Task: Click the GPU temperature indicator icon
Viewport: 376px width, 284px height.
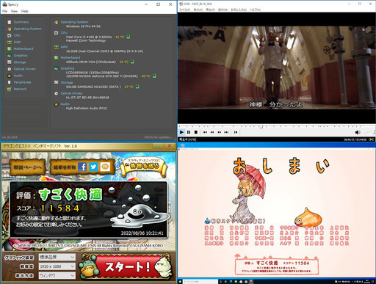Action: pyautogui.click(x=154, y=76)
